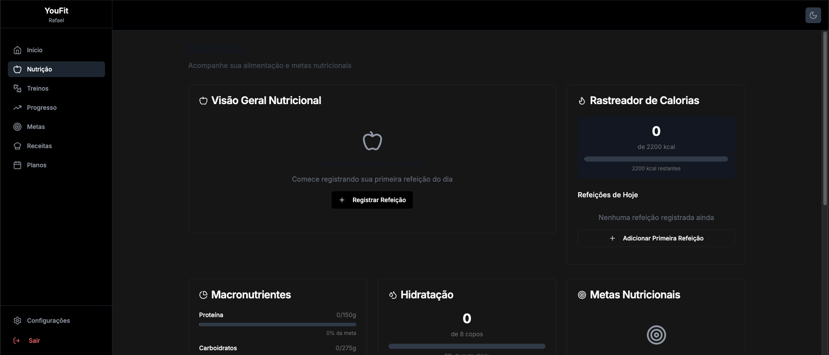Open the Planos section
This screenshot has height=355, width=829.
[56, 165]
